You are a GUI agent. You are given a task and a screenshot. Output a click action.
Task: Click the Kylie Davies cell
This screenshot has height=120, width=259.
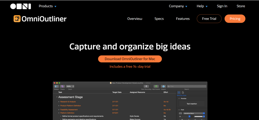tap(134, 116)
